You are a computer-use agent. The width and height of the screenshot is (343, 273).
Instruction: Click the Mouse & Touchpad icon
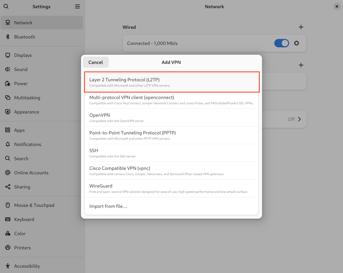(8, 205)
